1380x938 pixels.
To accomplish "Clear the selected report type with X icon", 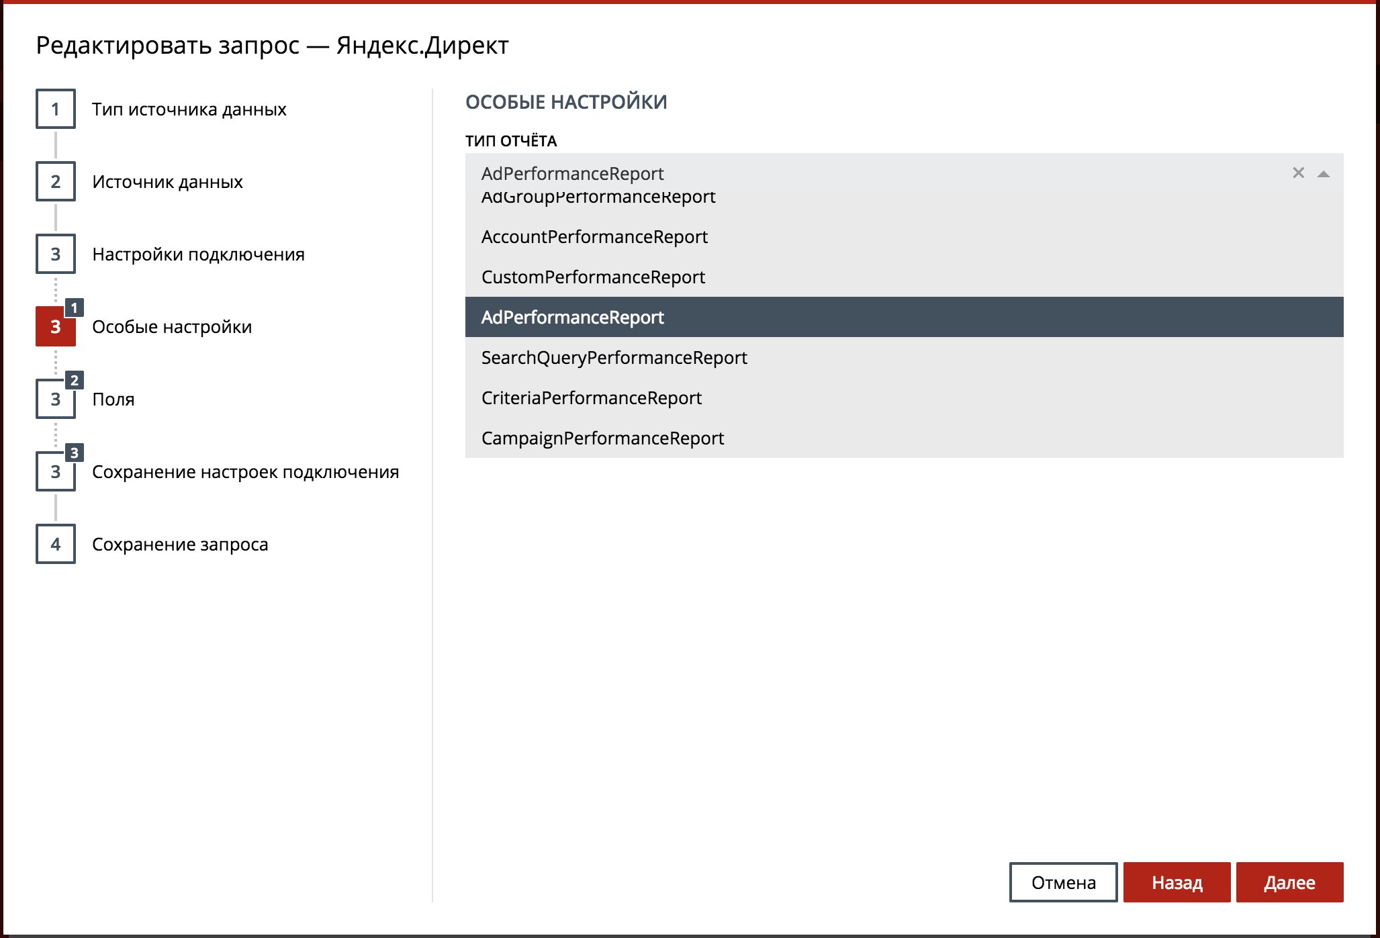I will click(1298, 173).
